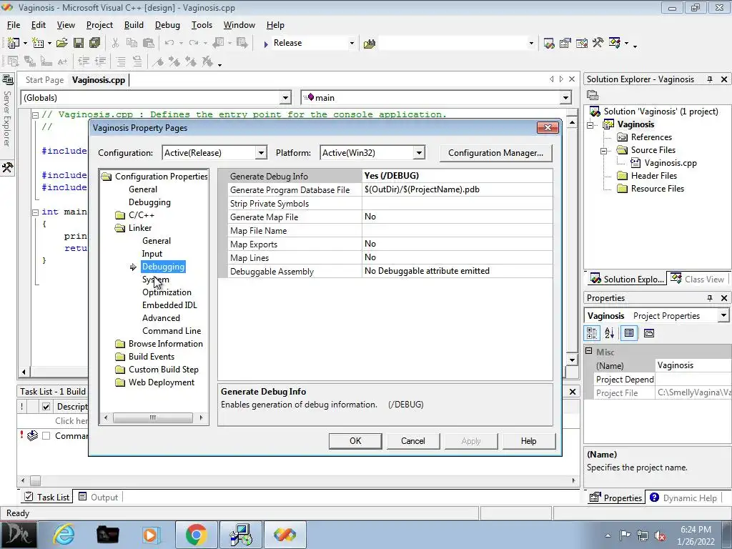Collapse the Misc category in Properties

coord(589,351)
